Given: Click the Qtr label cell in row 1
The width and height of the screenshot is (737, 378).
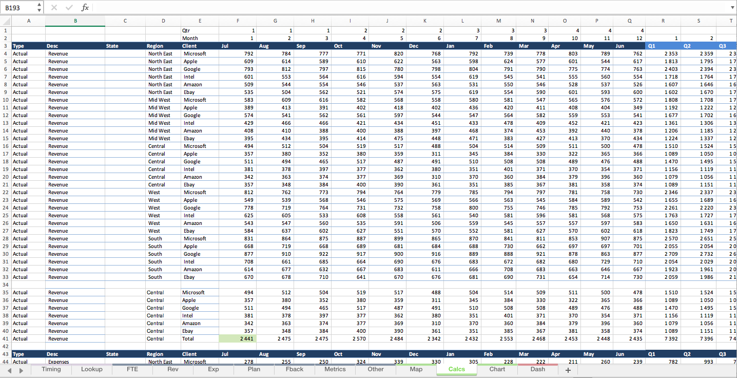Looking at the screenshot, I should [200, 30].
